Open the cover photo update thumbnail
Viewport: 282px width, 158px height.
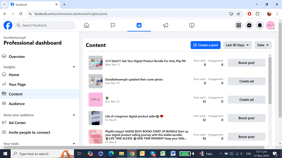pos(95,81)
